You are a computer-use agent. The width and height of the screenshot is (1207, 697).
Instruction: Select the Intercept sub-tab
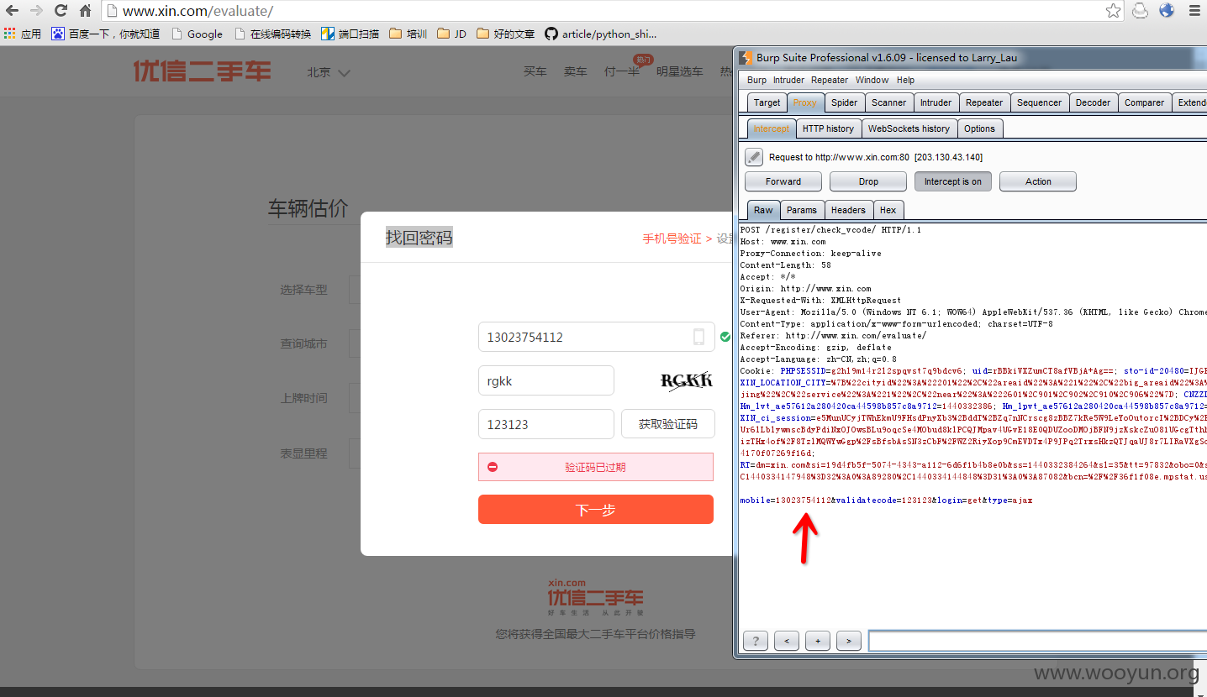[x=771, y=128]
